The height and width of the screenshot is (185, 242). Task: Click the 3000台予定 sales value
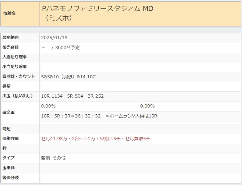click(x=67, y=48)
